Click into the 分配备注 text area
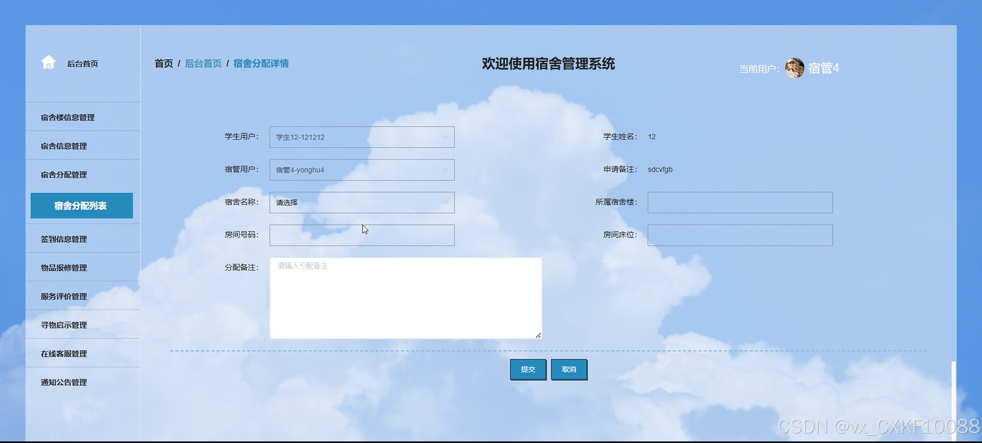The width and height of the screenshot is (982, 443). (x=405, y=298)
